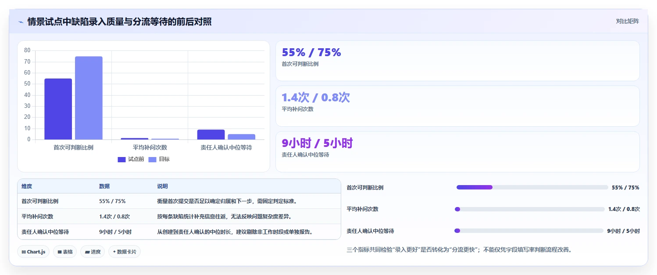Click the 数据 table column header
This screenshot has height=275, width=657.
pos(104,186)
